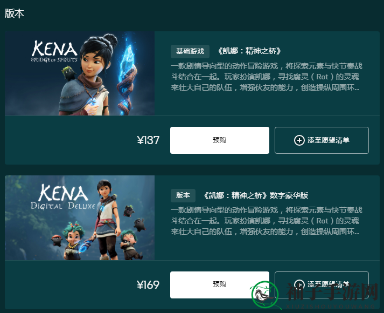
Task: Click the 版本 section heading at the top
Action: (x=14, y=13)
